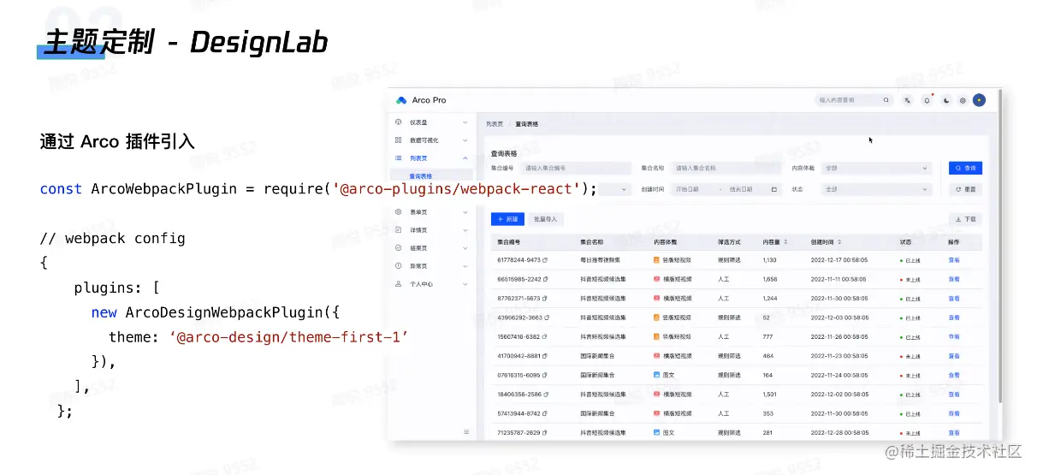Expand the 详情页 menu chevron
1037x475 pixels.
click(465, 229)
